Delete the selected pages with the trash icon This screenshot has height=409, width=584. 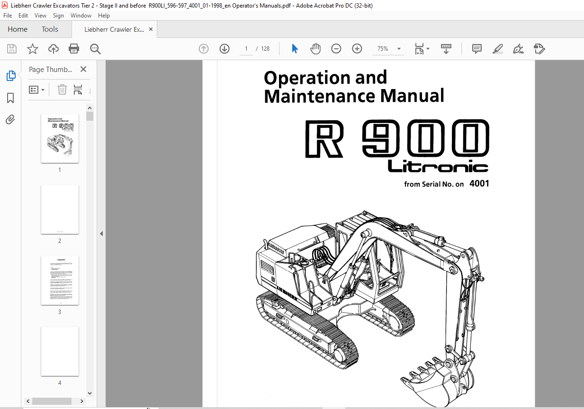62,89
